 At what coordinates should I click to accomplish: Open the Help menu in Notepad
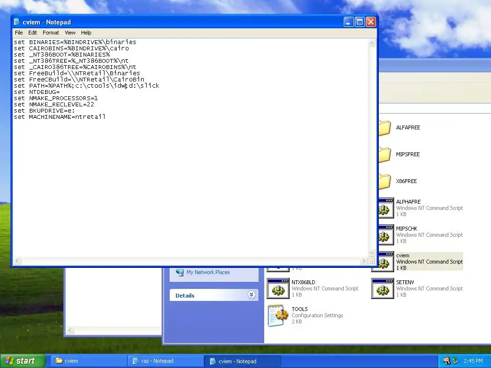click(x=86, y=33)
